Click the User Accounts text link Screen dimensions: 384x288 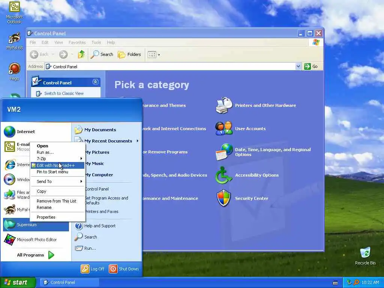click(x=250, y=129)
